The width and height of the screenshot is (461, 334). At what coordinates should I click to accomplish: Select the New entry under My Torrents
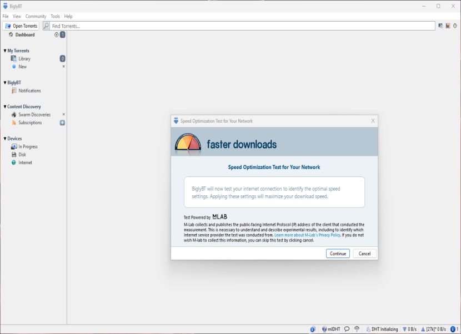coord(22,67)
